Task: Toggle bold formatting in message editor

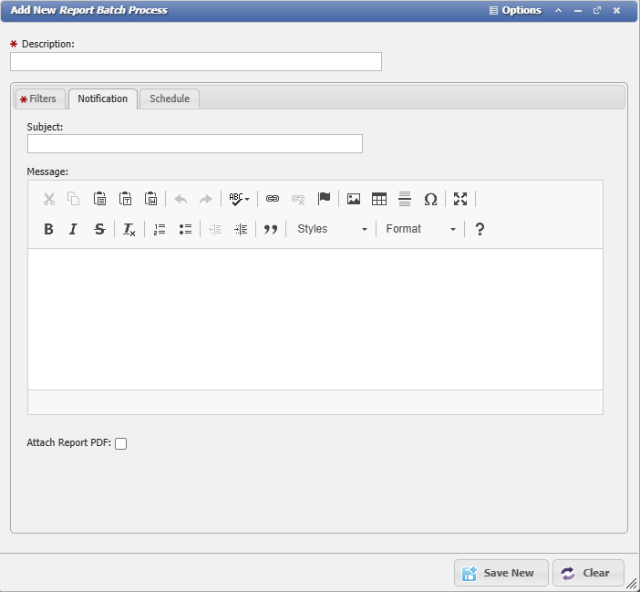Action: pos(49,229)
